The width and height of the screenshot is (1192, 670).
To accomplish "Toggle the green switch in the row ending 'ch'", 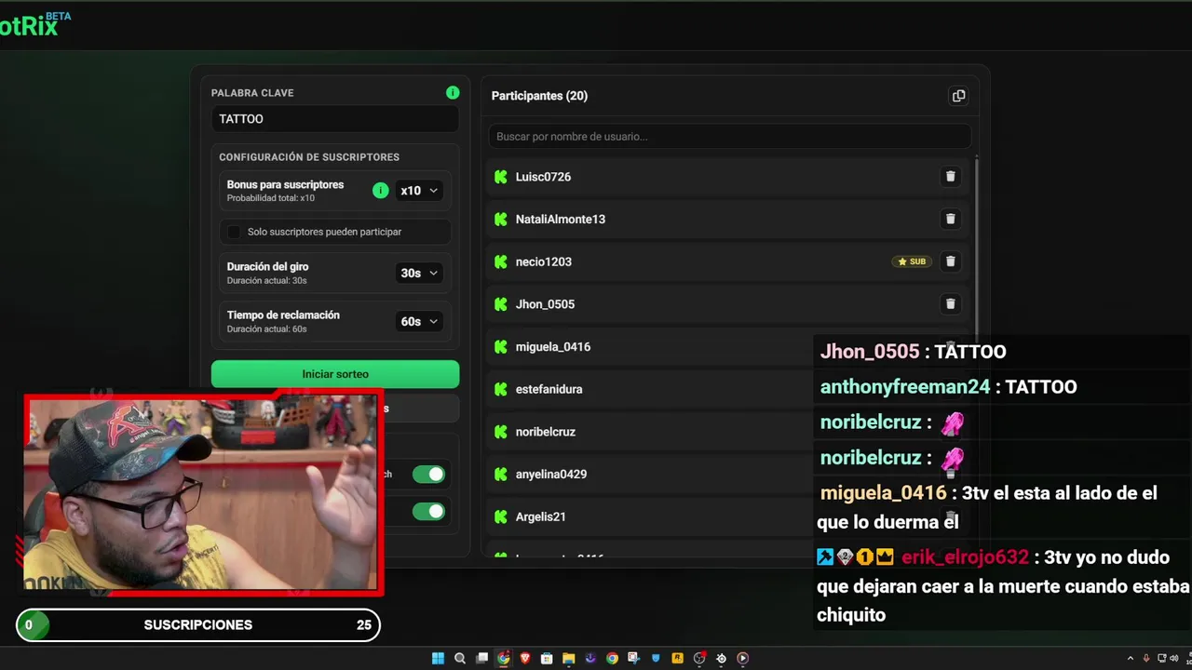I will tap(429, 475).
